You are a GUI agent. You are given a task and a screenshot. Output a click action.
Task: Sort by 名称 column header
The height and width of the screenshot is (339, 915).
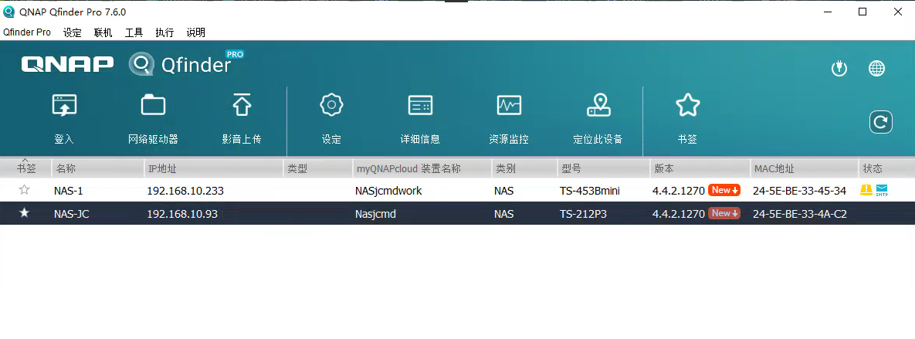coord(97,168)
